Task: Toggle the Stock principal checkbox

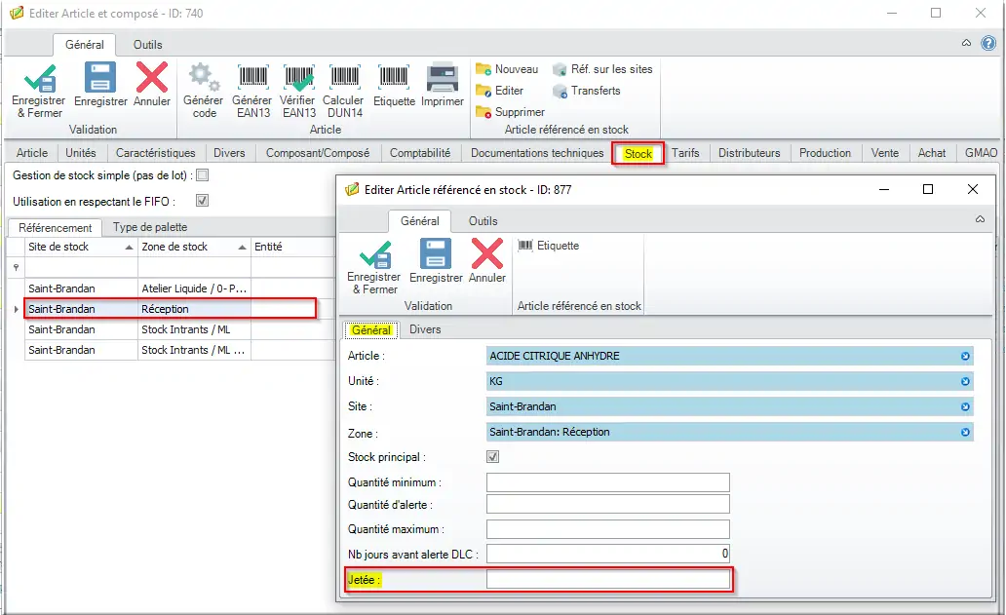Action: point(492,456)
